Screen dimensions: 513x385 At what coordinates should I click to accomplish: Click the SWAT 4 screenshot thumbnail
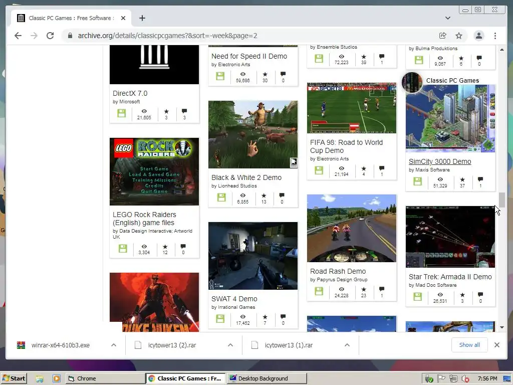point(253,256)
